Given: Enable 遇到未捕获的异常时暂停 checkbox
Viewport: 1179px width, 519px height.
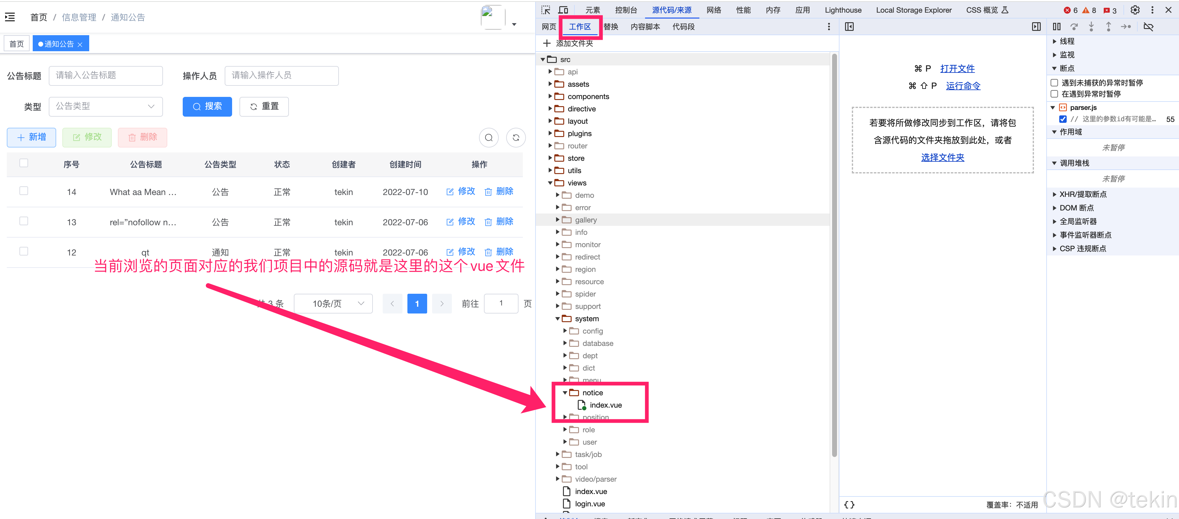Looking at the screenshot, I should point(1054,82).
